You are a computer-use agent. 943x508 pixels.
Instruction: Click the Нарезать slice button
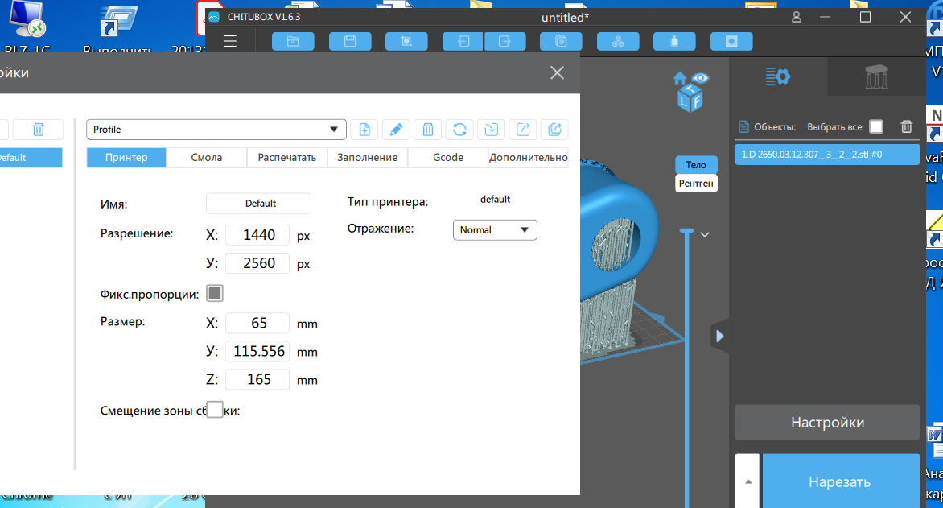(x=841, y=481)
